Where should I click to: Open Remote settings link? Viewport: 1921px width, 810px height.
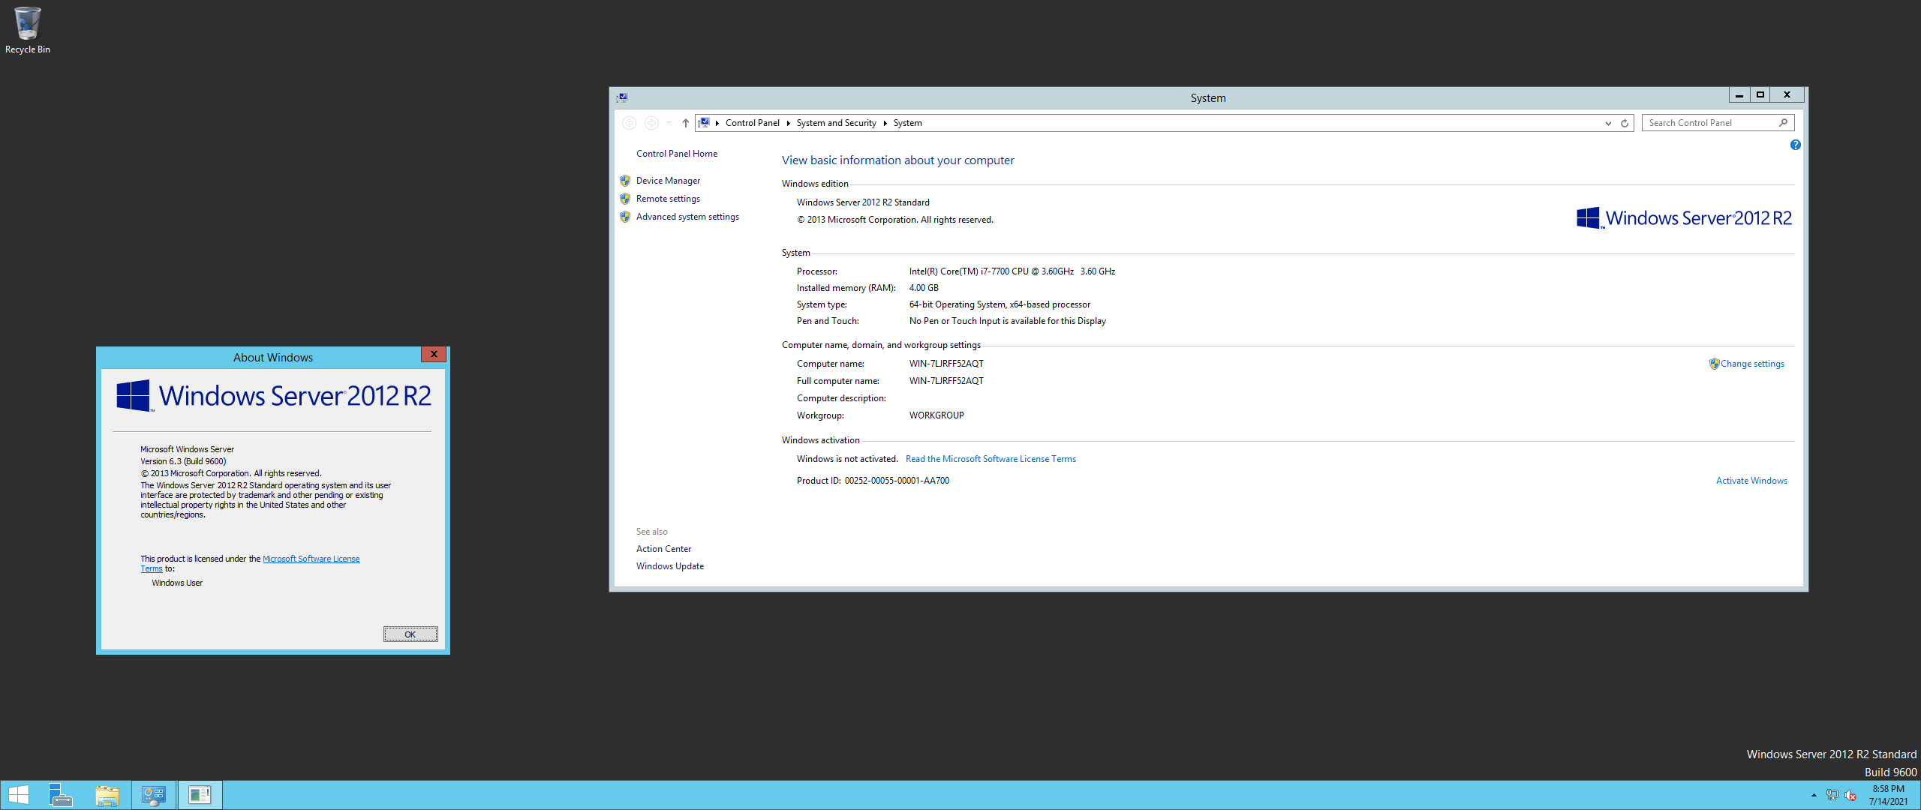pos(668,199)
